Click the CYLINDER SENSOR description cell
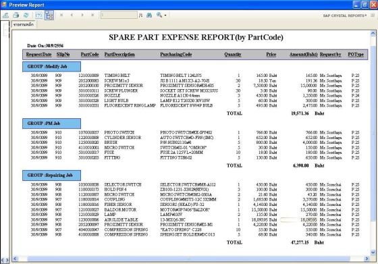Image resolution: width=378 pixels, height=264 pixels. click(123, 138)
